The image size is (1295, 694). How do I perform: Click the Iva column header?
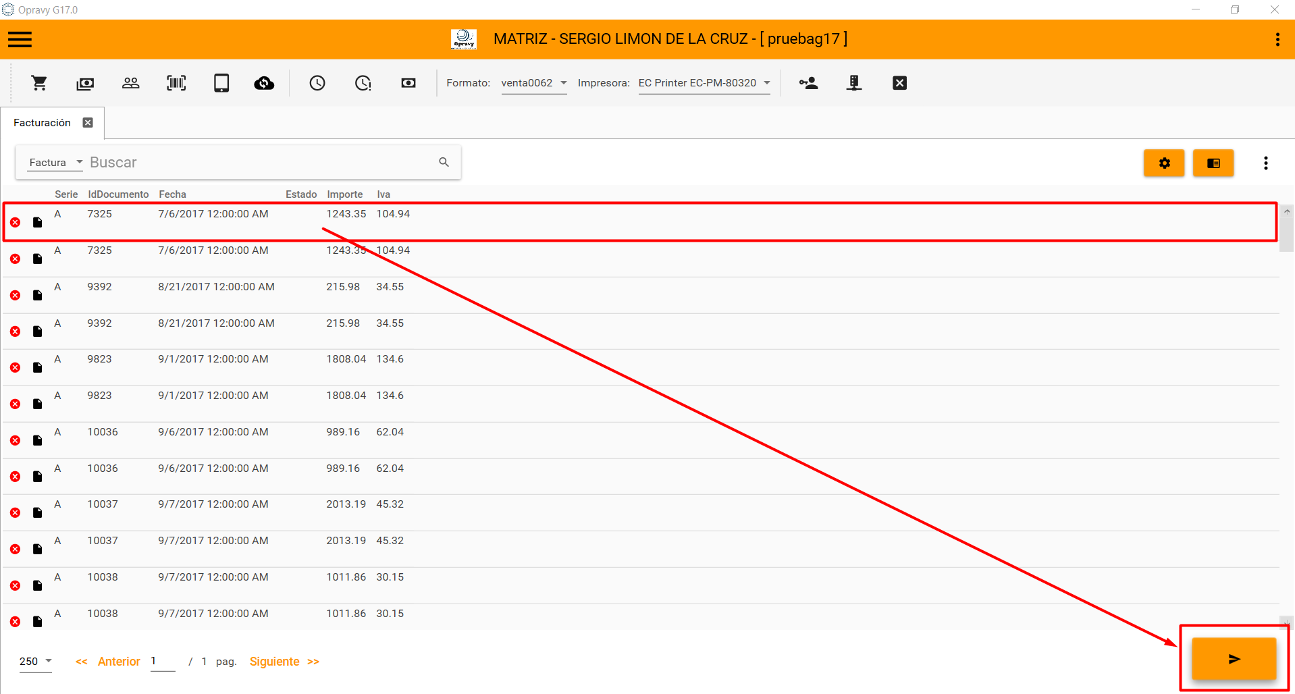click(x=384, y=194)
